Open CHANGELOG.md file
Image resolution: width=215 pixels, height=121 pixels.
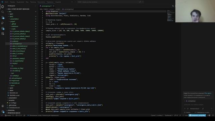[14, 108]
